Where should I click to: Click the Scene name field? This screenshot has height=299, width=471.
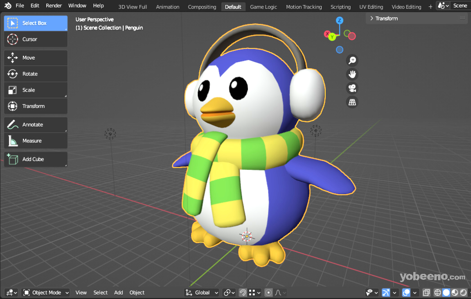click(x=461, y=5)
